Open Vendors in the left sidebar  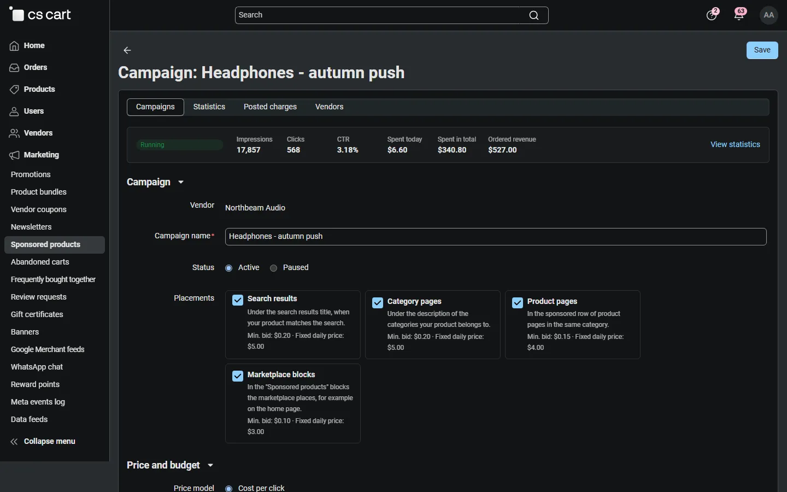[x=31, y=133]
